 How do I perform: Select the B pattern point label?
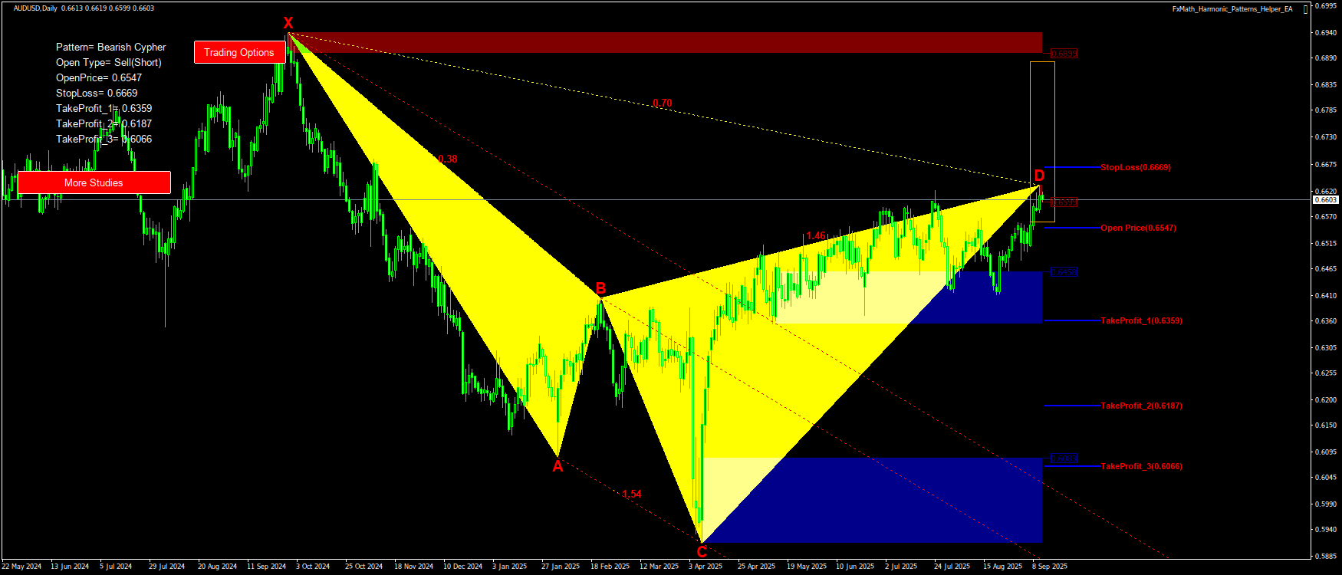(x=601, y=288)
